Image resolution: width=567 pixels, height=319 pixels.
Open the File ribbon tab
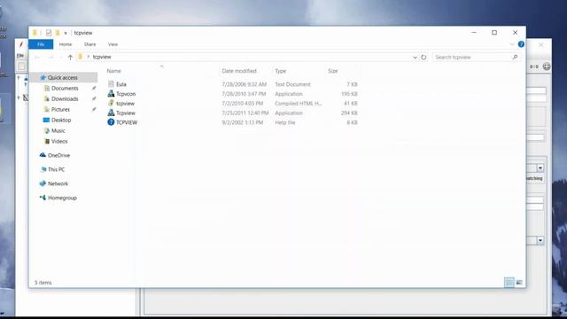[x=41, y=44]
